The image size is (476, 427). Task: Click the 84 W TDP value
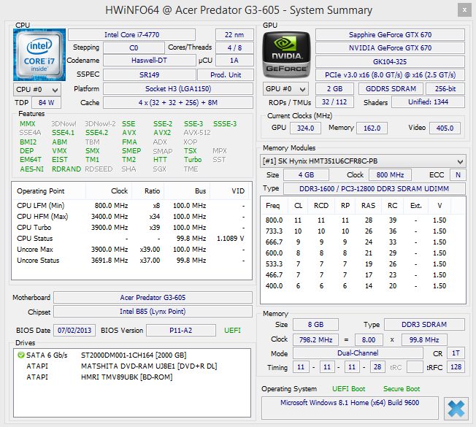pyautogui.click(x=47, y=103)
